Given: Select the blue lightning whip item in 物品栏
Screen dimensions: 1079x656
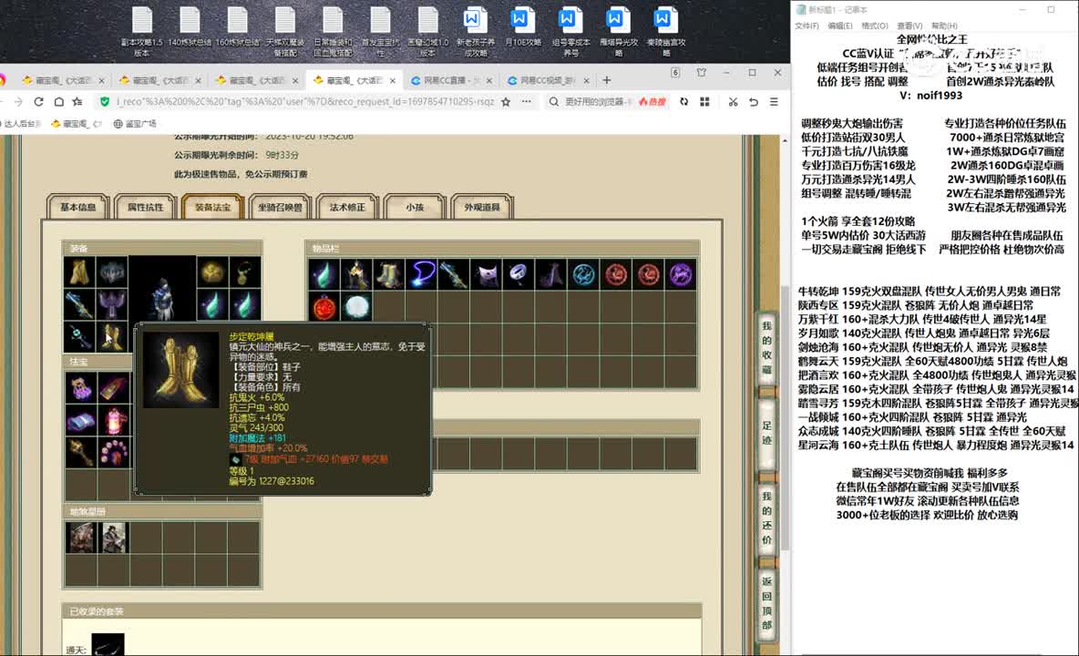Looking at the screenshot, I should (x=421, y=274).
